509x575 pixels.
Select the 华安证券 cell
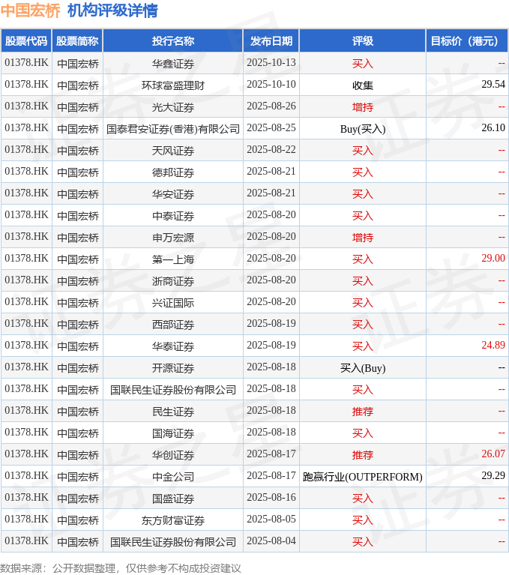pos(173,194)
